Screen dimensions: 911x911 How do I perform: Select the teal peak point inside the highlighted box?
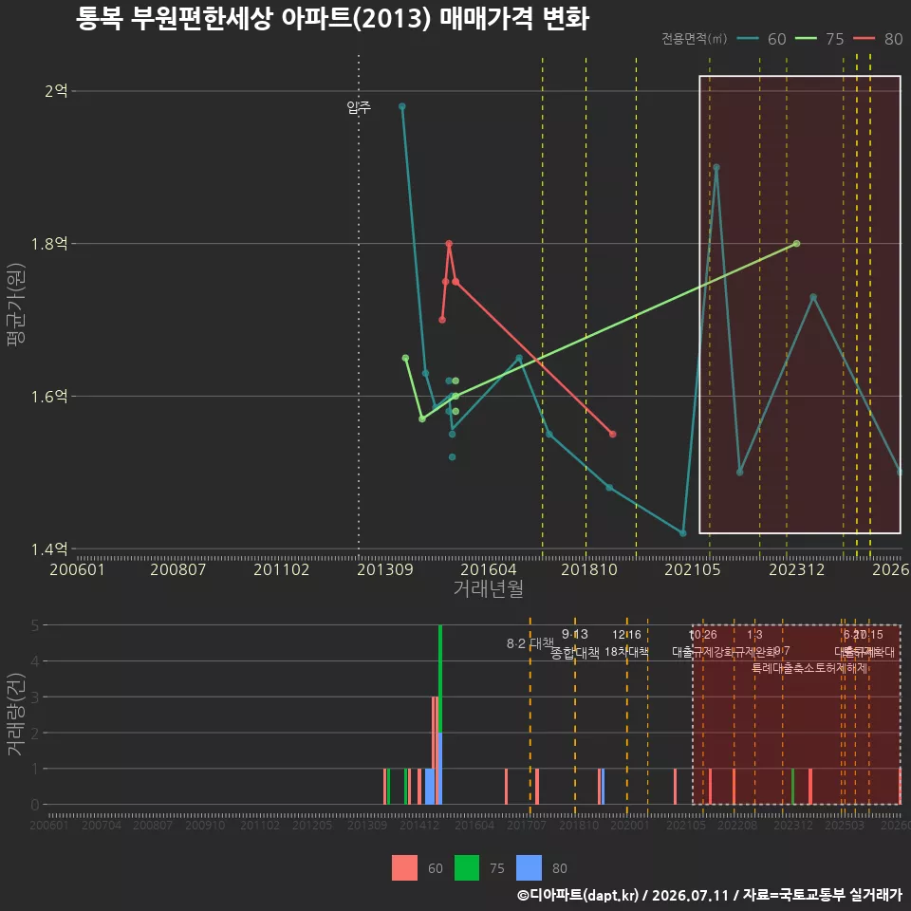click(x=716, y=167)
